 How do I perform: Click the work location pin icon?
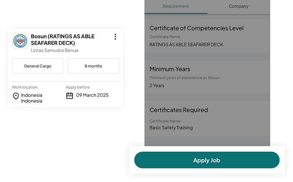16,97
